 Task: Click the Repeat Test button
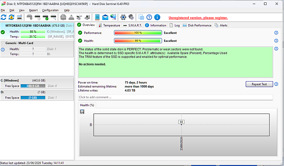click(259, 84)
